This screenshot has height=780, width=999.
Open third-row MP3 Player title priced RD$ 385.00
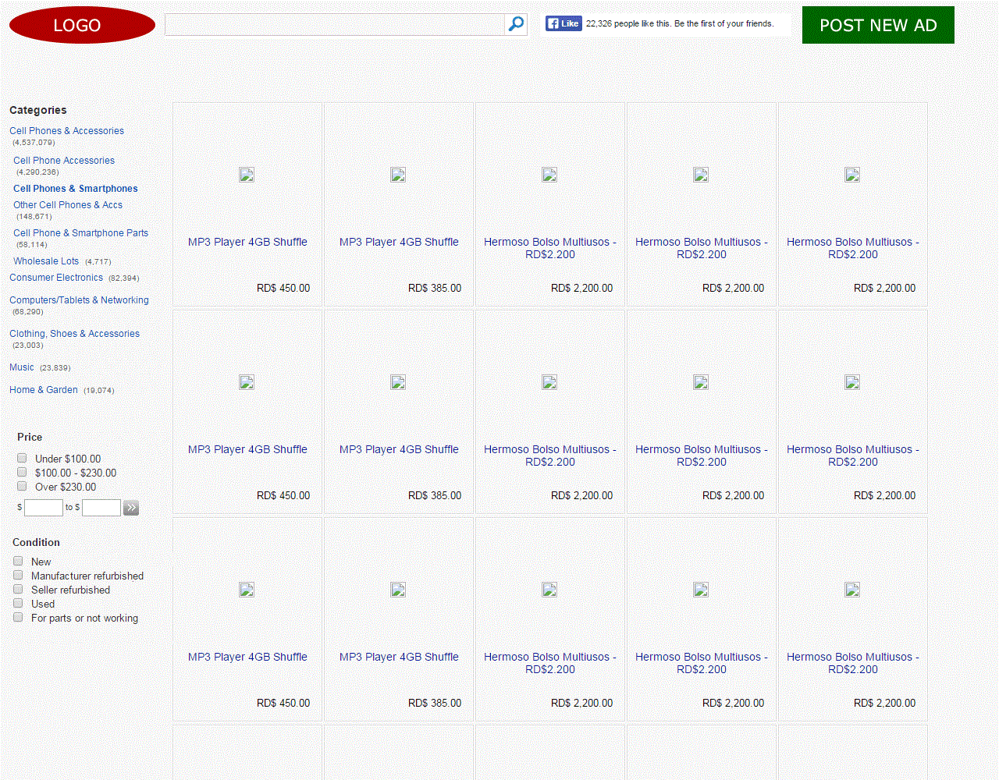(399, 657)
